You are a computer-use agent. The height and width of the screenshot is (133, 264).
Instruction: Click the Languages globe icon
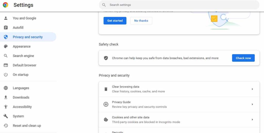click(6, 88)
